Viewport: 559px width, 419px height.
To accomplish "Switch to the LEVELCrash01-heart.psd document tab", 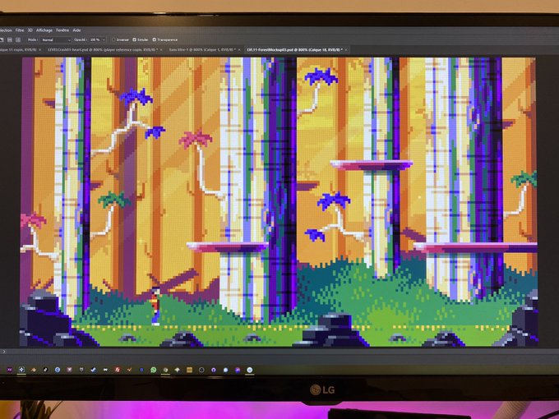I will [x=104, y=50].
